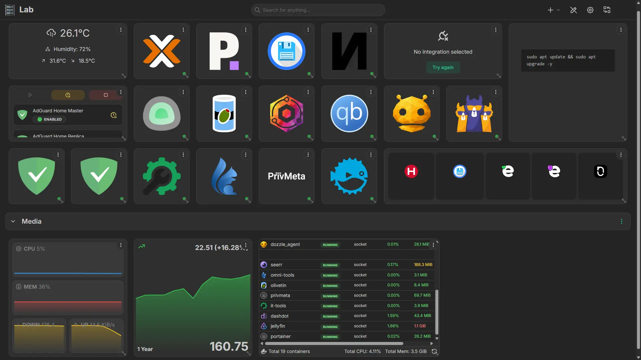
Task: Click the red stop-all DNS button
Action: point(105,95)
